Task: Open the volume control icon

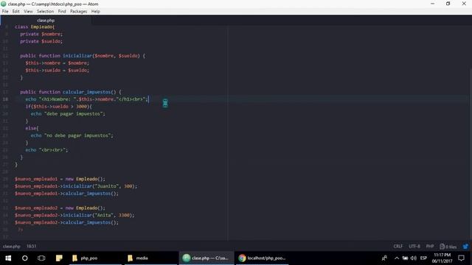Action: [x=414, y=258]
